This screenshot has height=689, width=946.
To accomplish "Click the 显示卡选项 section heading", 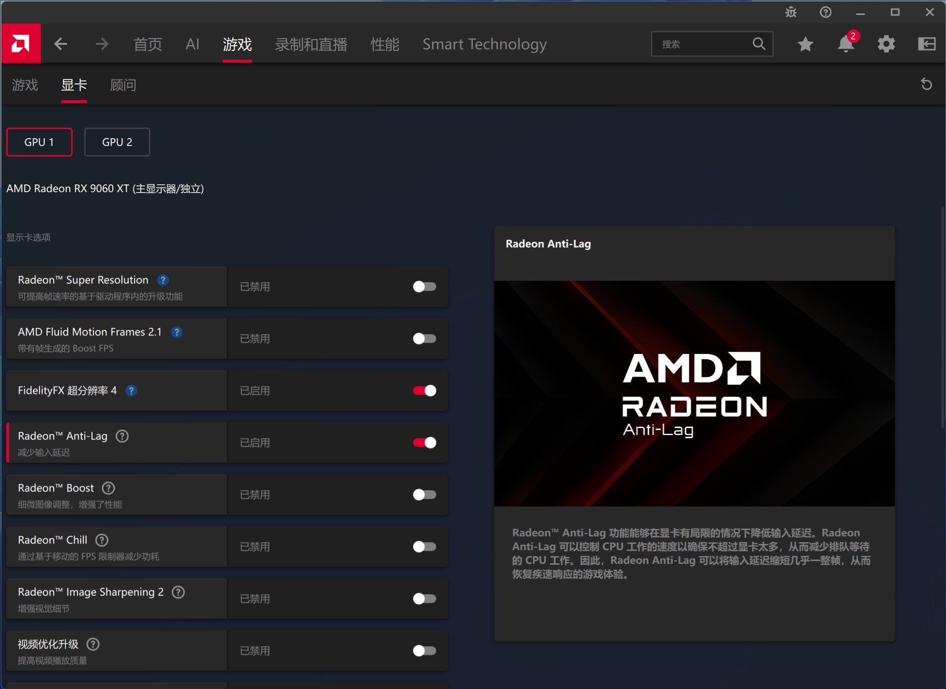I will pyautogui.click(x=28, y=237).
